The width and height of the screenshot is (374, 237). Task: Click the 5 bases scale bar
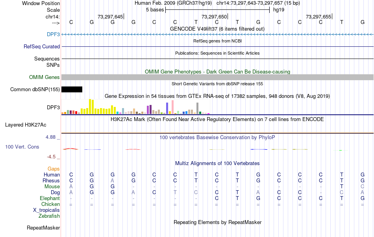click(218, 10)
